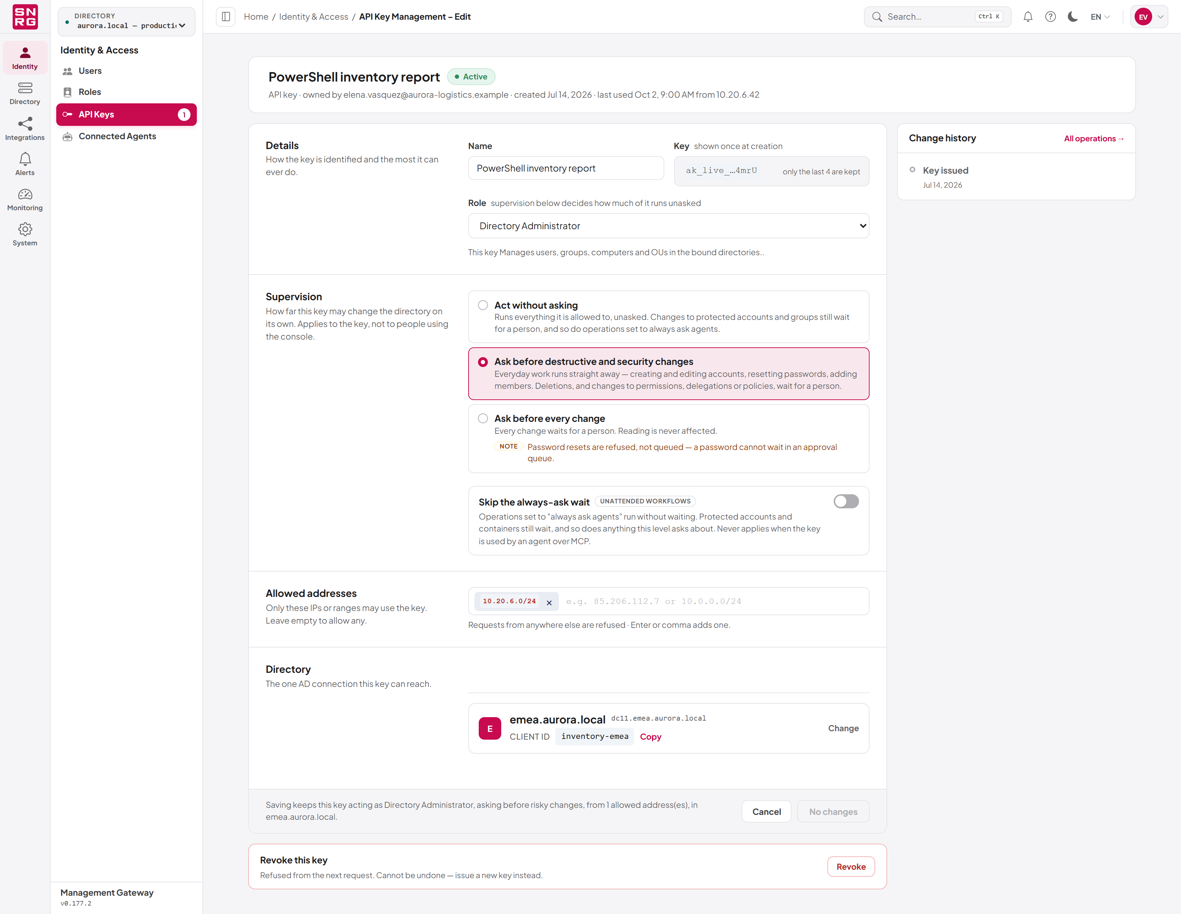Click the Cancel button
The height and width of the screenshot is (914, 1181).
[766, 812]
